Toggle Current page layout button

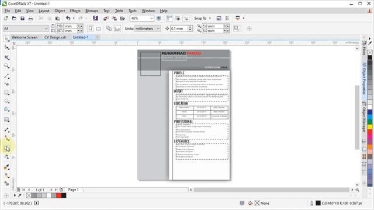click(117, 29)
